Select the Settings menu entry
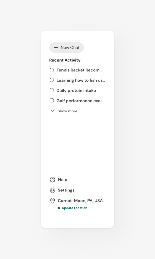 [66, 190]
